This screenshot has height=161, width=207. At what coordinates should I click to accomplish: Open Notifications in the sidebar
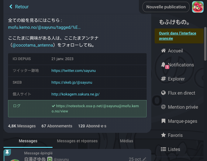[x=178, y=65]
